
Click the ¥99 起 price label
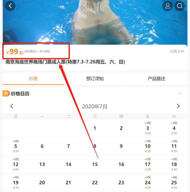click(15, 52)
